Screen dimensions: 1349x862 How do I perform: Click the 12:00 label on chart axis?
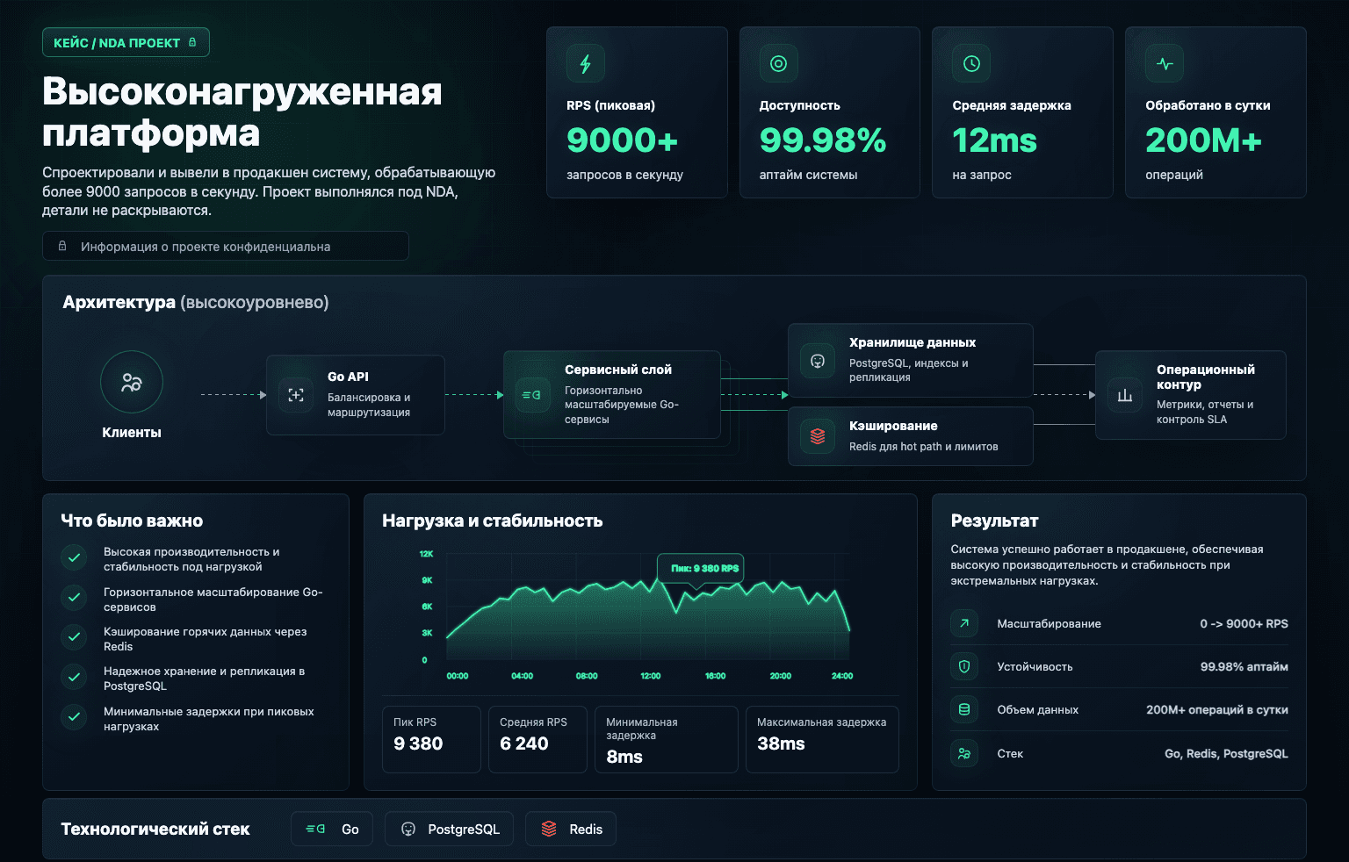pos(651,676)
